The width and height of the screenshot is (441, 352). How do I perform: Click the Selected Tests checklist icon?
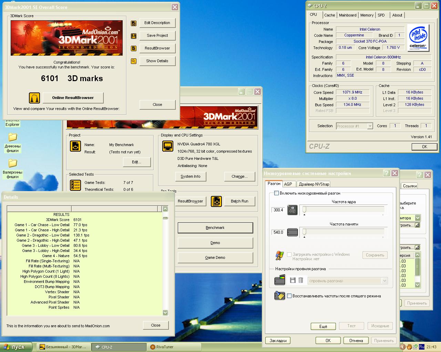point(75,185)
